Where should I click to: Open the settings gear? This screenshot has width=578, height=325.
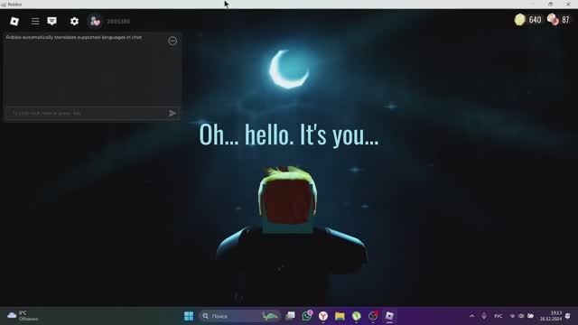click(x=74, y=22)
